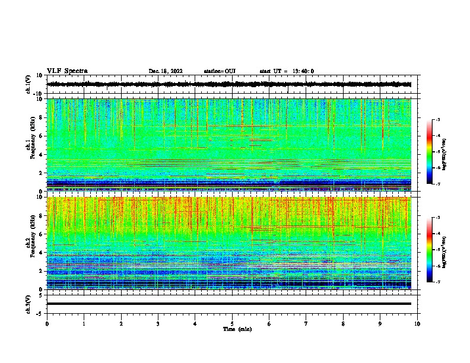Click the "ch.1(V)" waveform axis label
The height and width of the screenshot is (363, 470).
tap(28, 84)
